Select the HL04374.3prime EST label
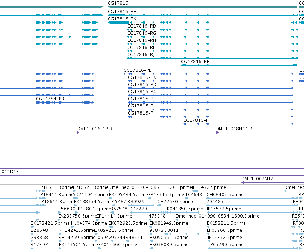 pyautogui.click(x=89, y=224)
